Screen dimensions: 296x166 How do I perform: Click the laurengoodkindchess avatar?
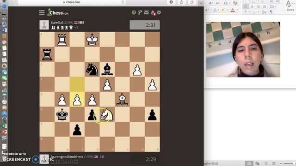[x=44, y=159]
